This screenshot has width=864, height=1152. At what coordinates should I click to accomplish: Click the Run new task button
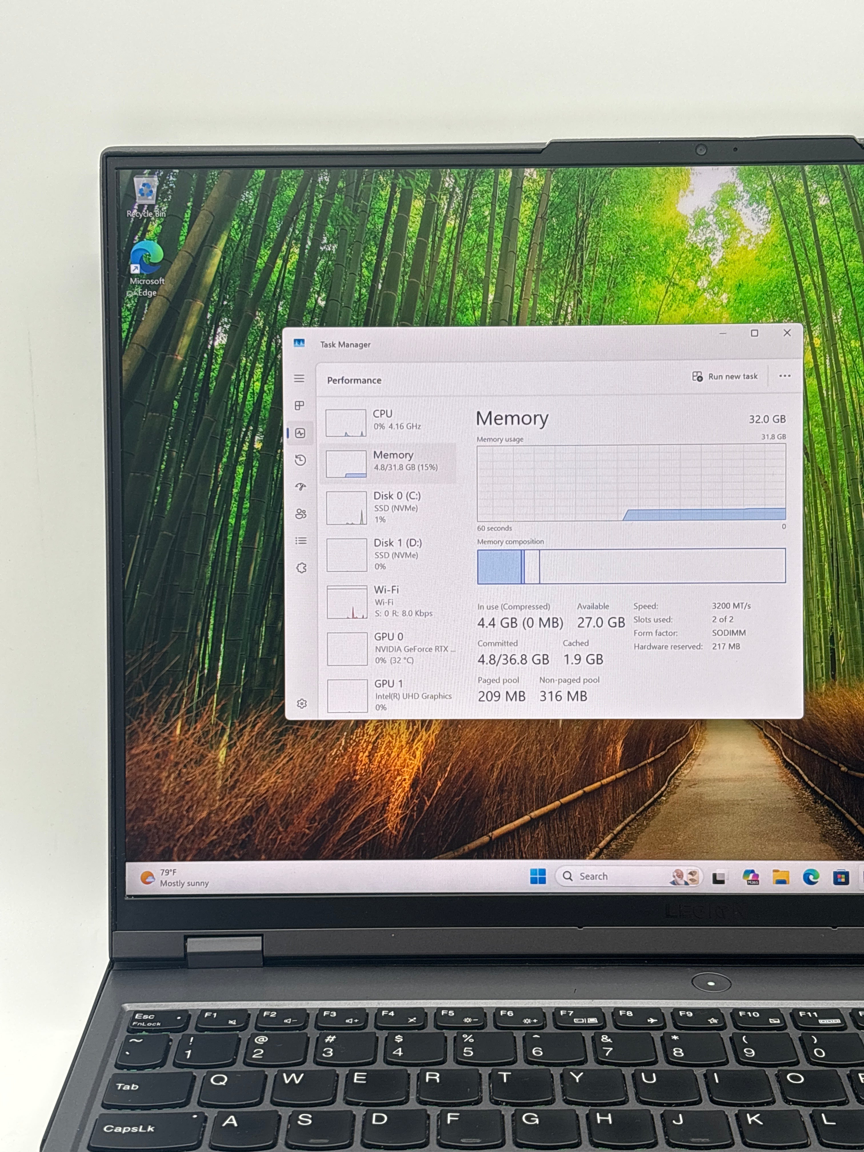[x=725, y=377]
